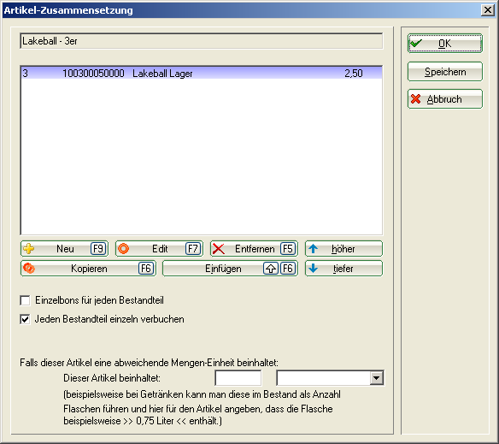Click the orange ring Edit icon
The width and height of the screenshot is (499, 444).
(124, 249)
